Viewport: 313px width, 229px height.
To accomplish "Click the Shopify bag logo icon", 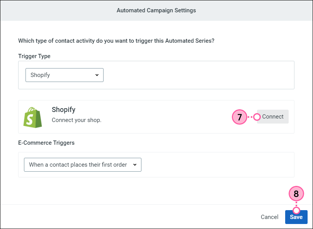I will [33, 117].
